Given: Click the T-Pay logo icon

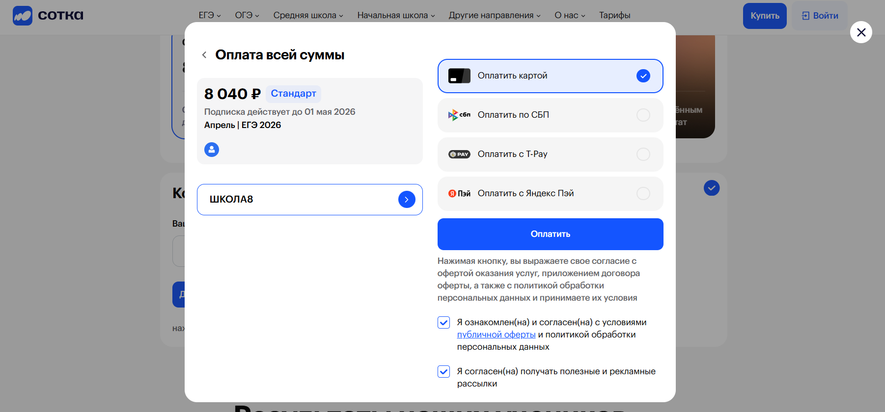Looking at the screenshot, I should click(x=459, y=154).
